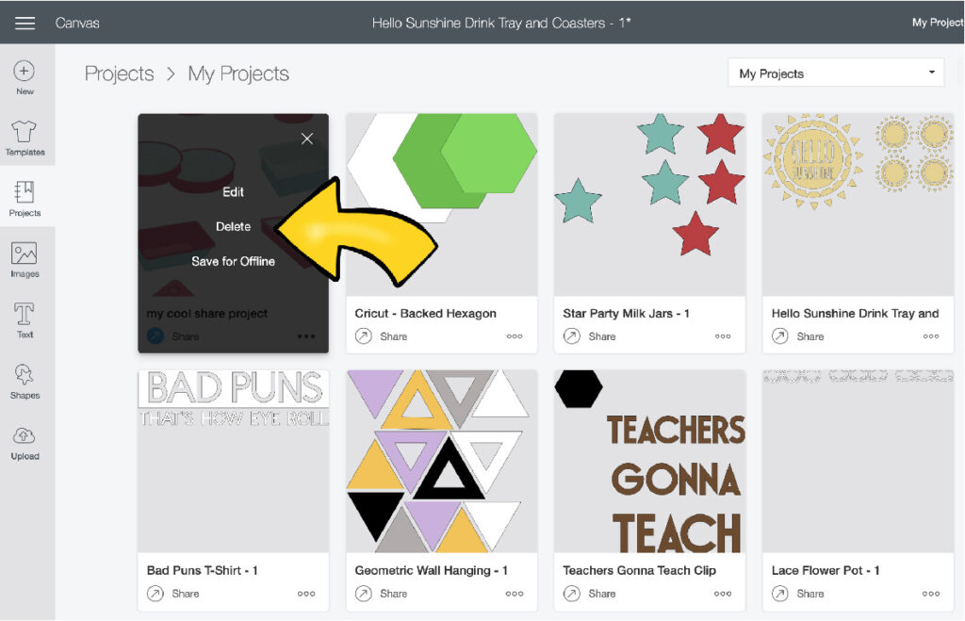Click the Lace Flower Pot - 1 title
Viewport: 965px width, 621px height.
[826, 570]
